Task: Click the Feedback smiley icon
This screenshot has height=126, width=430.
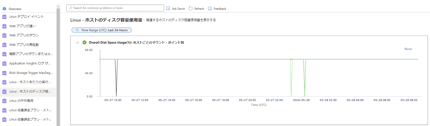Action: pos(210,9)
